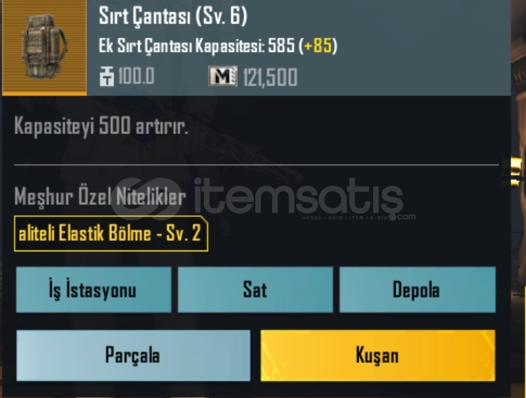Click the Sırt Çantası (Sv. 6) title
Viewport: 526px width, 398px height.
173,15
